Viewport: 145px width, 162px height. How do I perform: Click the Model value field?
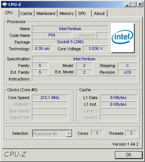click(x=84, y=66)
